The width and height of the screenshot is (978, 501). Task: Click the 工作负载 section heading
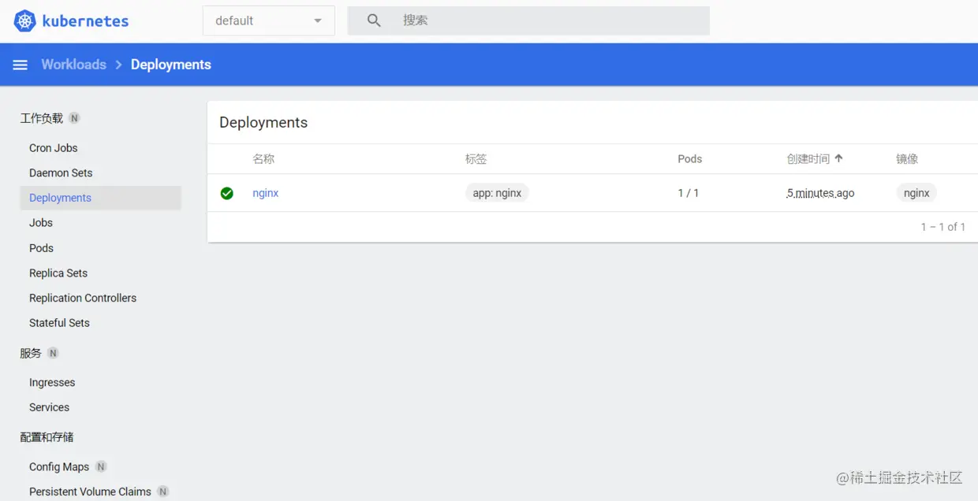pos(42,118)
